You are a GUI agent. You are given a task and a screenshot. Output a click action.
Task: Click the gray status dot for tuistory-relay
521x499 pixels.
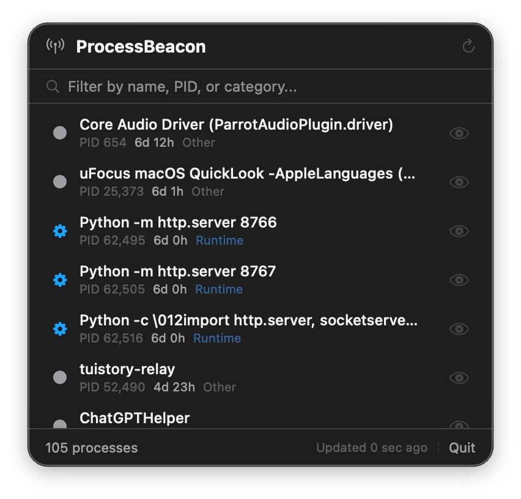click(60, 377)
